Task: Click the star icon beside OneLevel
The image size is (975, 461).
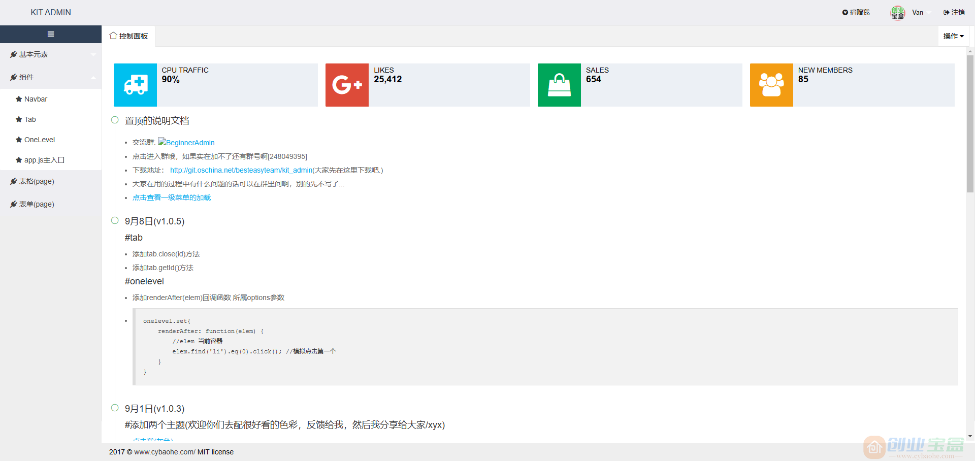Action: point(18,140)
